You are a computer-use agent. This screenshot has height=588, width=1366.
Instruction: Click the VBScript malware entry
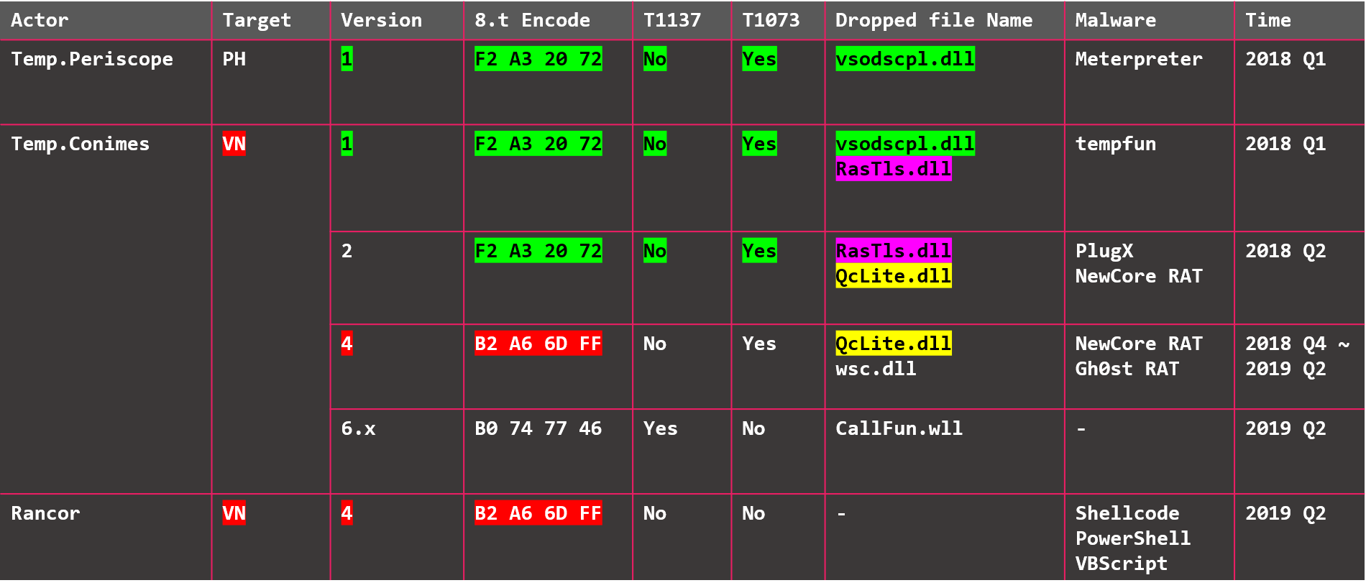tap(1122, 564)
